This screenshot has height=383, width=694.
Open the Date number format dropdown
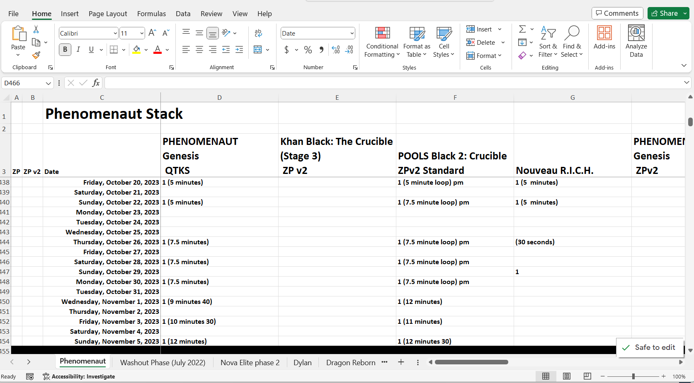(352, 34)
